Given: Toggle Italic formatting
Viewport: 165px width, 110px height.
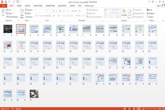Looking at the screenshot, I should click(x=39, y=16).
